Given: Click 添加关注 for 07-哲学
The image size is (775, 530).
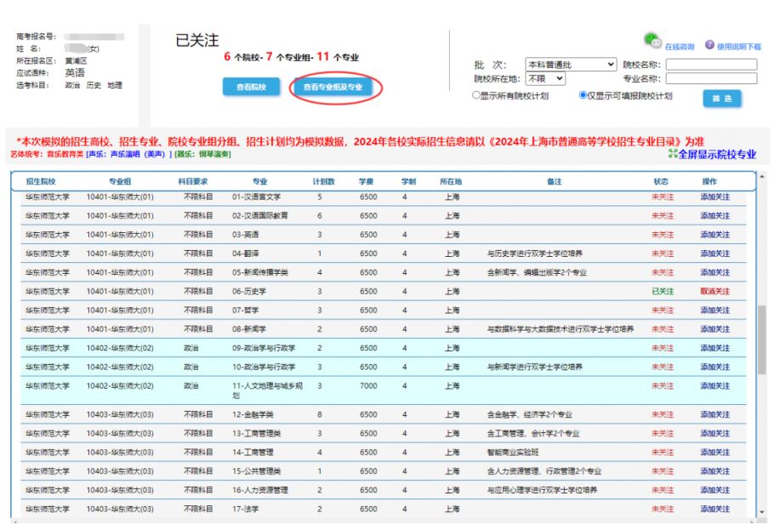Looking at the screenshot, I should 715,310.
